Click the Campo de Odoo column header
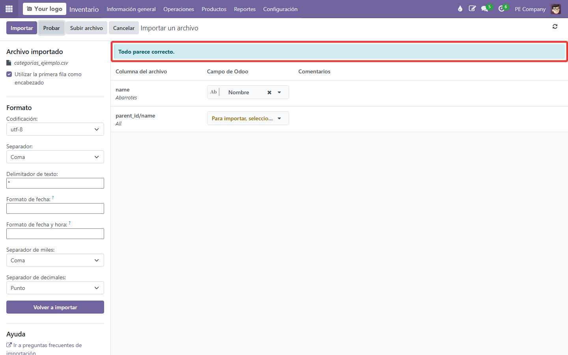 228,71
